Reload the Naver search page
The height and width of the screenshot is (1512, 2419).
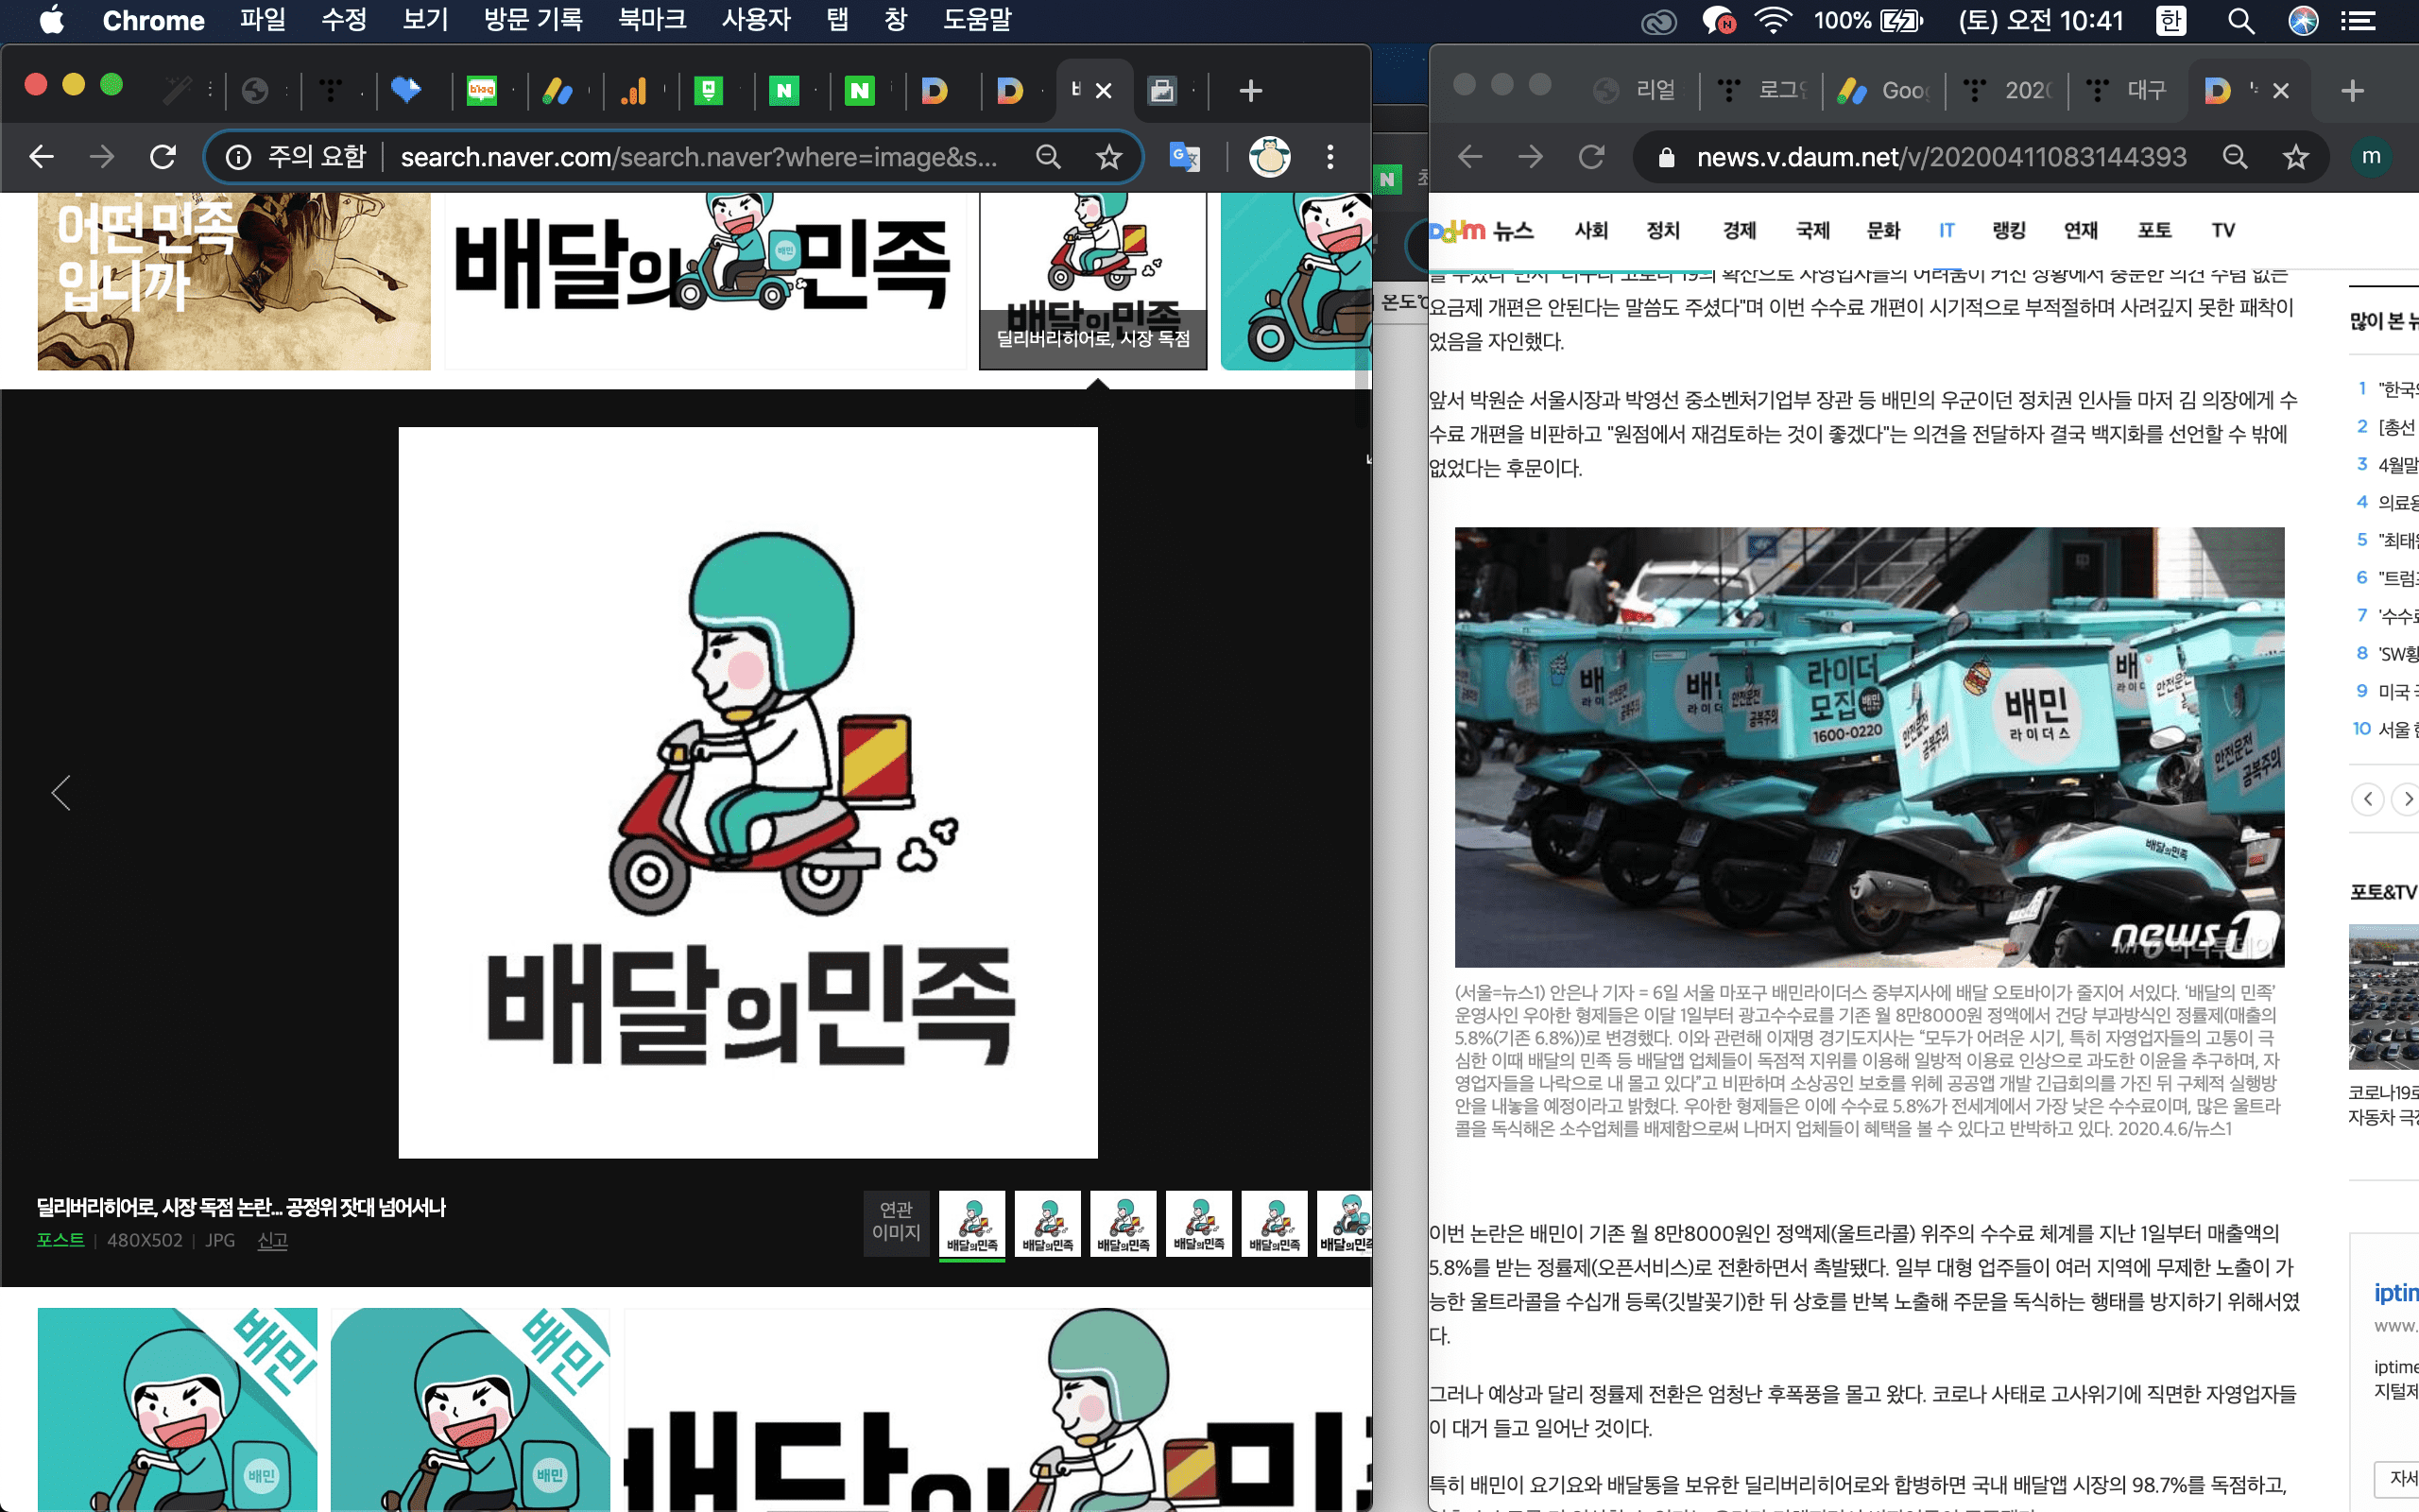tap(162, 157)
